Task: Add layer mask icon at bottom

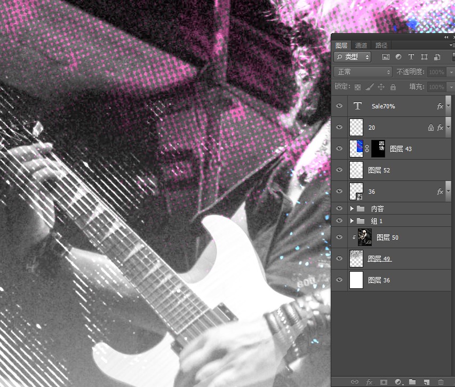Action: point(384,382)
